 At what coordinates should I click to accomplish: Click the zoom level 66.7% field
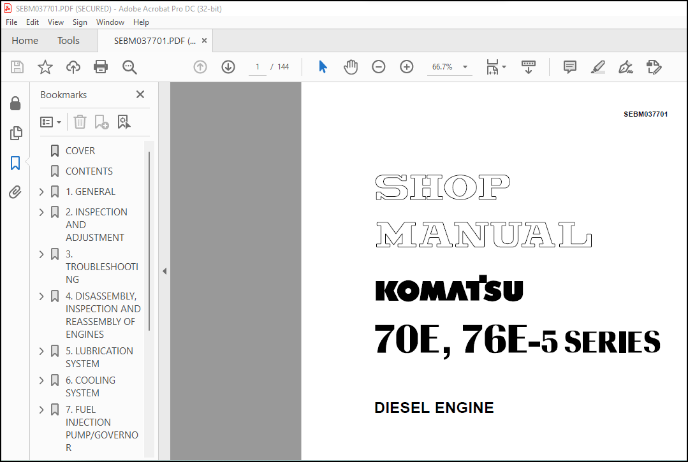443,67
